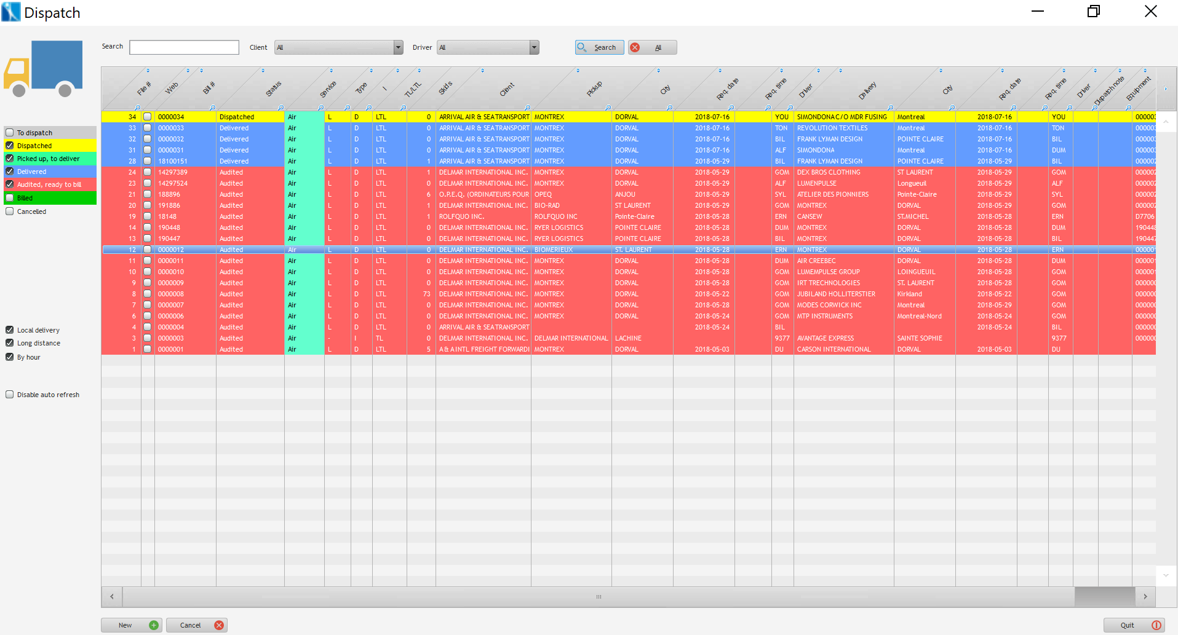Click the horizontal scrollbar left arrow
The width and height of the screenshot is (1178, 635).
click(x=112, y=596)
